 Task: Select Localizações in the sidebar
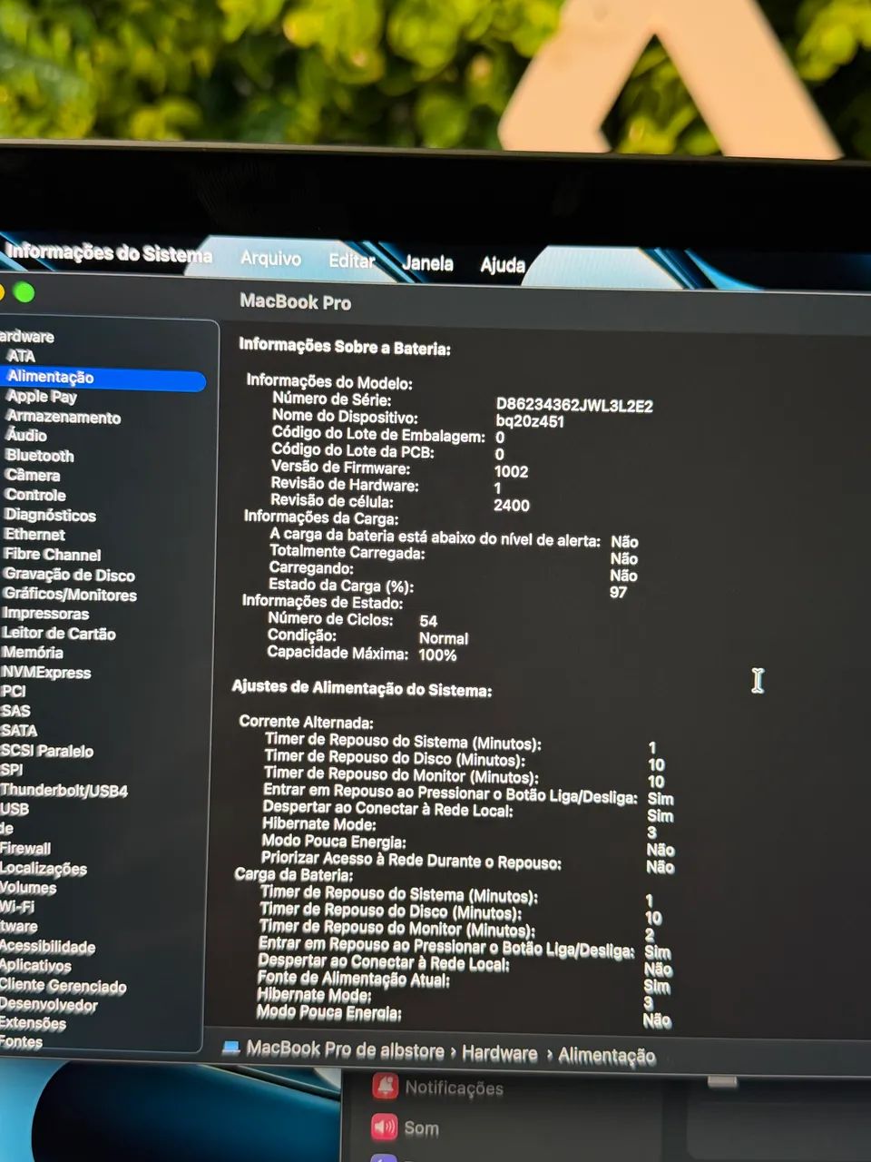click(x=44, y=869)
